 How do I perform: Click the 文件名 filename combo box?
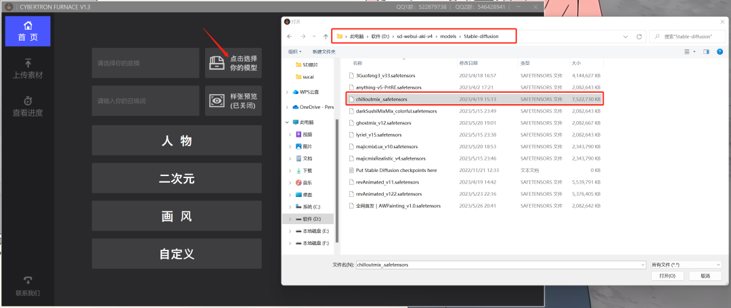pyautogui.click(x=501, y=264)
